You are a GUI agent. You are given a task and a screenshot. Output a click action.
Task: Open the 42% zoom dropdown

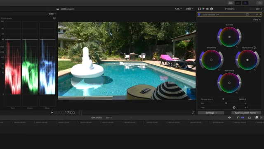[x=178, y=9]
